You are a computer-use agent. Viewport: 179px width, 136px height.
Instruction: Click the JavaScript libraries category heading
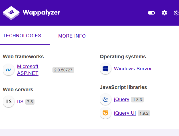123,87
